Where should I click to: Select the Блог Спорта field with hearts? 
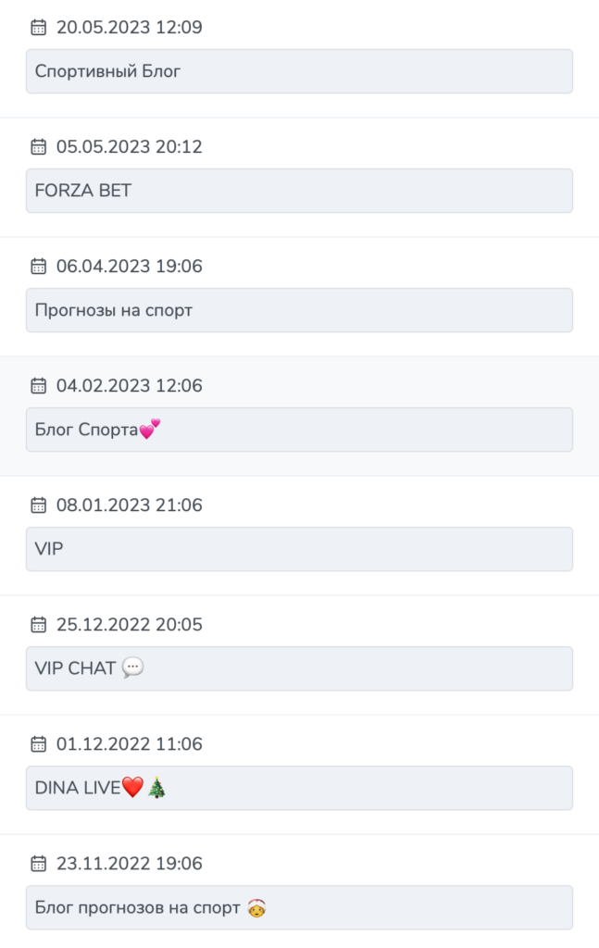coord(299,430)
